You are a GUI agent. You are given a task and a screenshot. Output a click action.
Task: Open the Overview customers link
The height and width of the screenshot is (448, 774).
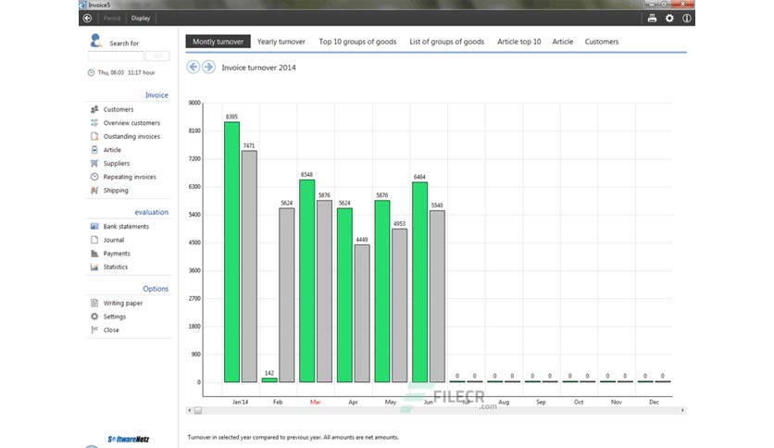point(131,122)
